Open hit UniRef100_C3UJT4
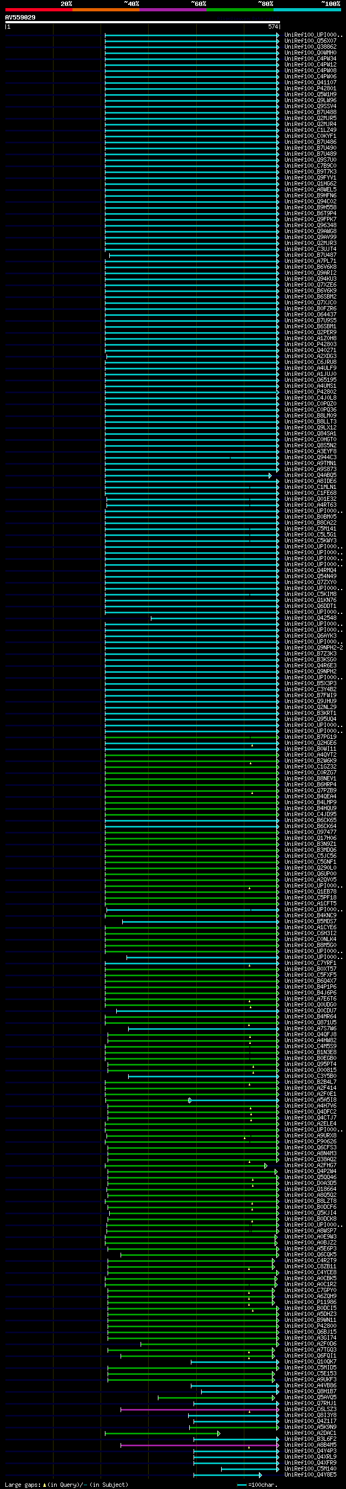 click(310, 249)
